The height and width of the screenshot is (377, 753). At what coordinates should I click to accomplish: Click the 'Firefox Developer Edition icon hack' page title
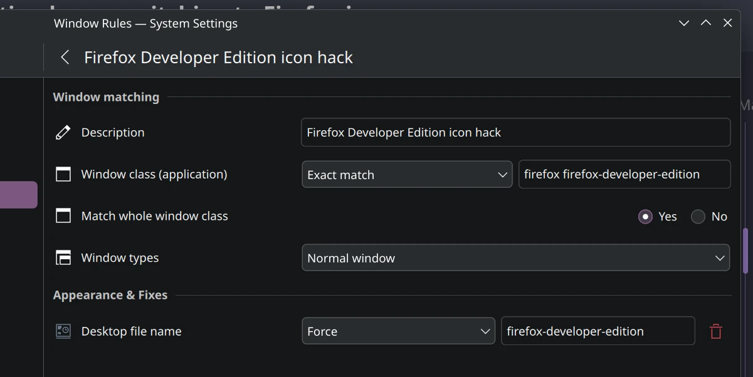218,58
